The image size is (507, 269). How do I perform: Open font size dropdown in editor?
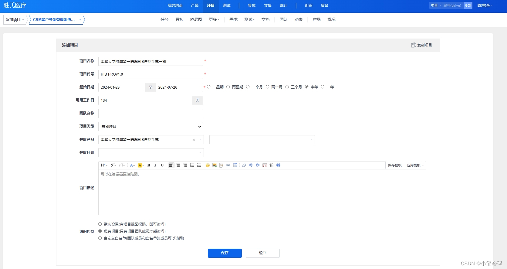pyautogui.click(x=122, y=165)
